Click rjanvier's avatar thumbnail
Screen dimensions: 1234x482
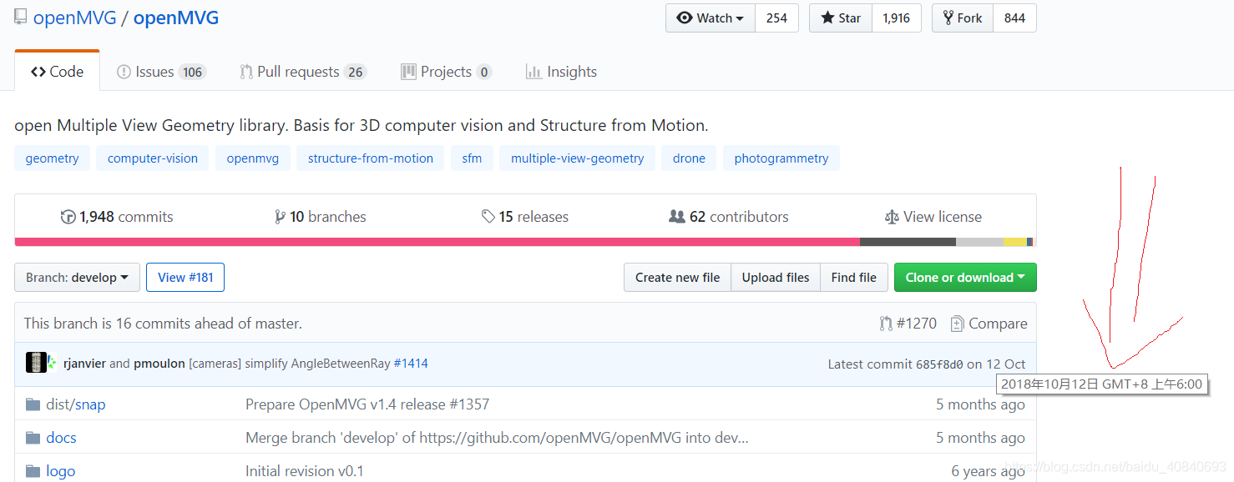coord(36,363)
